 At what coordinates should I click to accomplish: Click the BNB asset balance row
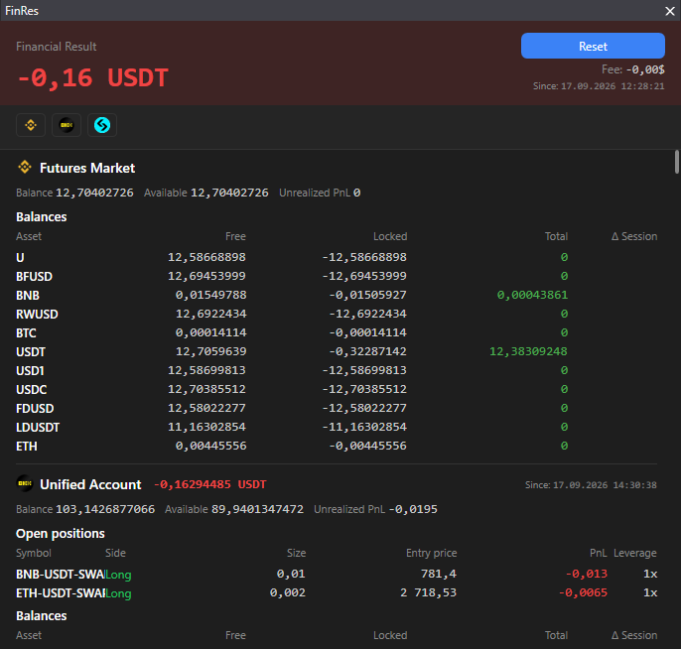tap(337, 295)
